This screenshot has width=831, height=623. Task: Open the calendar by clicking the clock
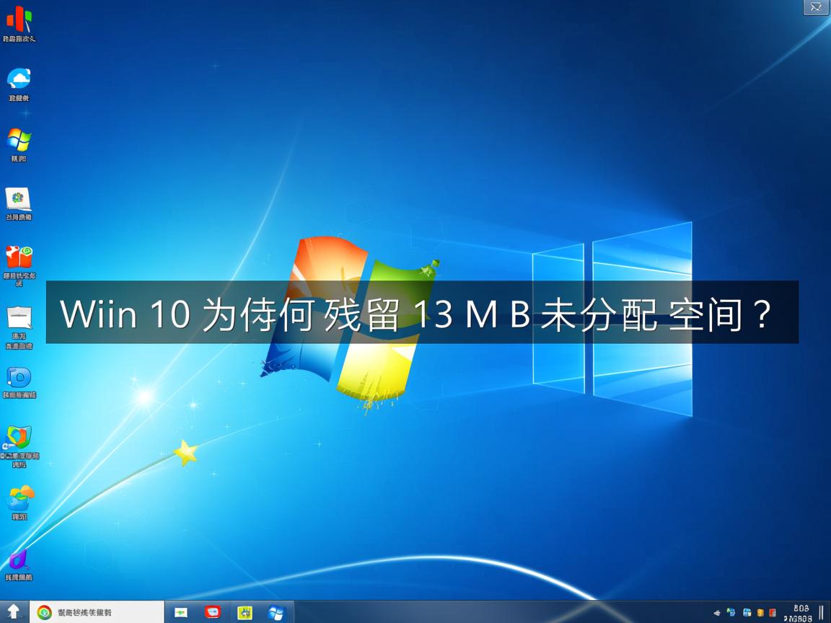click(799, 612)
